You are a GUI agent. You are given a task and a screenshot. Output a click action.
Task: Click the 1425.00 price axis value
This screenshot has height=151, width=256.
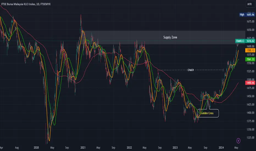[x=251, y=105]
